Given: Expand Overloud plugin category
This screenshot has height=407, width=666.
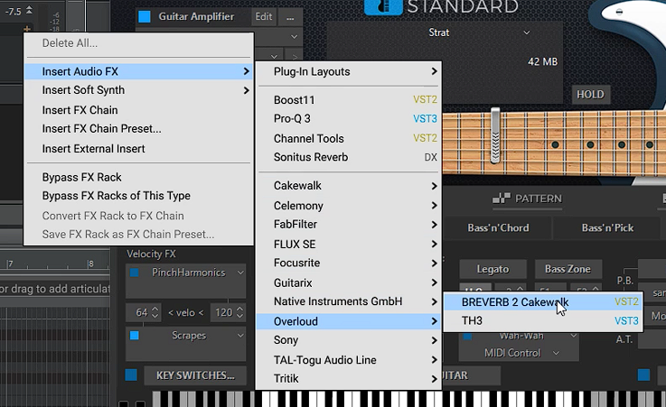Looking at the screenshot, I should 349,321.
